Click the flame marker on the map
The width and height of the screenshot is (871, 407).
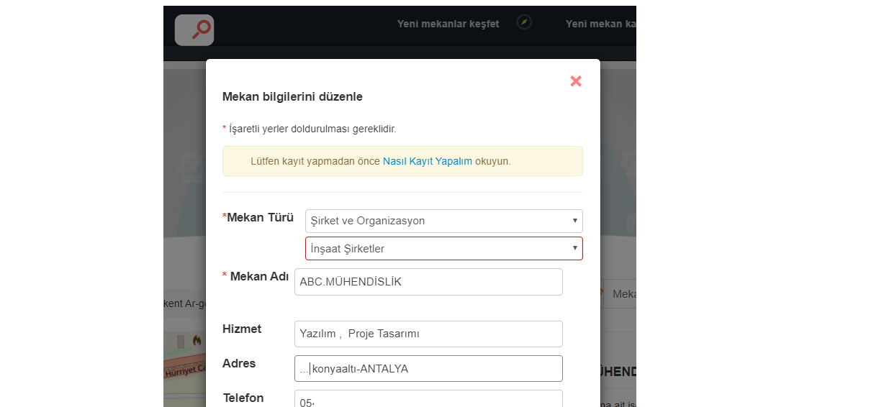point(197,341)
